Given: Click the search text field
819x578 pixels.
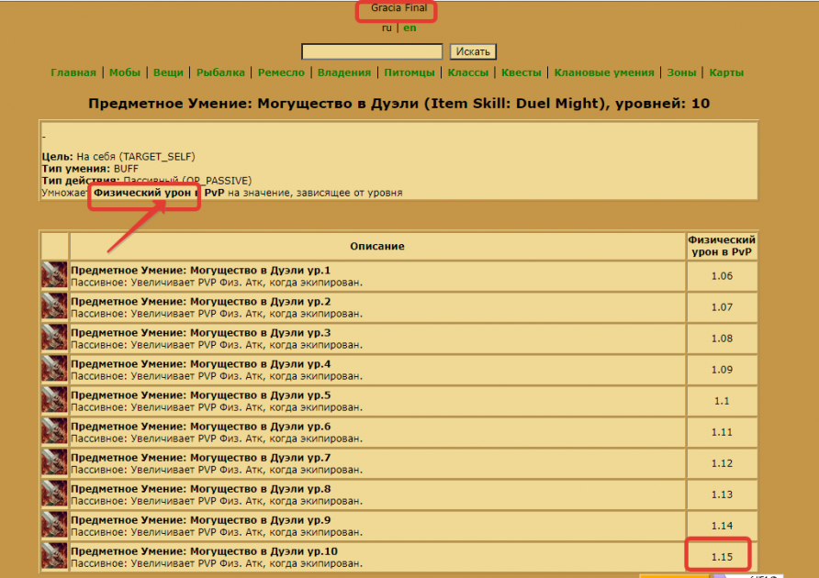Looking at the screenshot, I should pyautogui.click(x=372, y=52).
